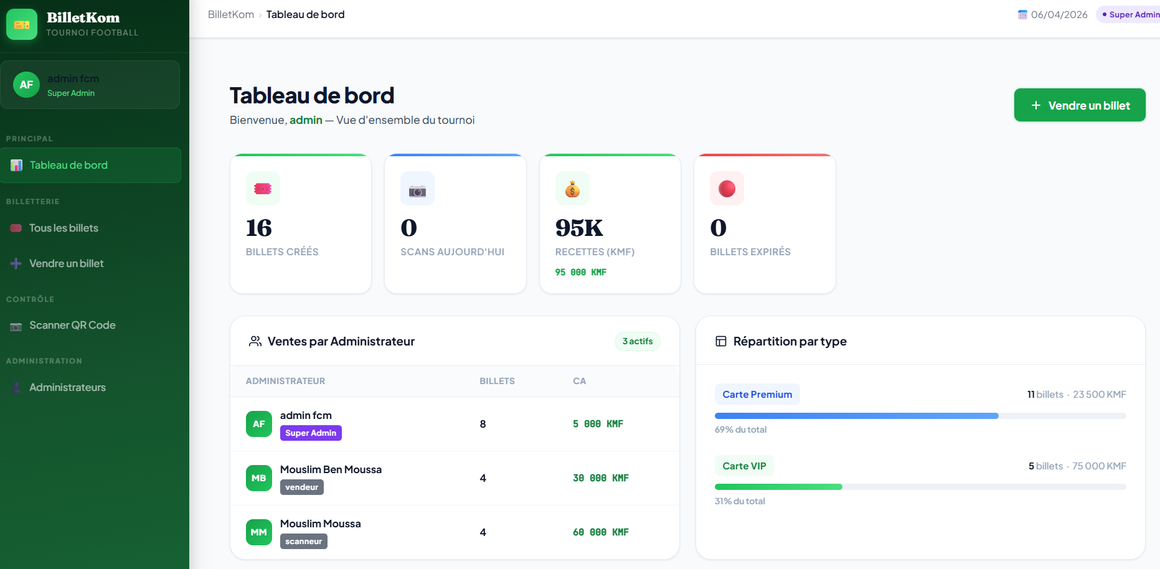Click the AF avatar in admin fcm row
This screenshot has height=569, width=1160.
pos(259,424)
